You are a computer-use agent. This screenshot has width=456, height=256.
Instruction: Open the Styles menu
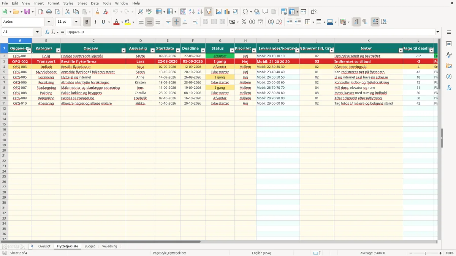[68, 3]
